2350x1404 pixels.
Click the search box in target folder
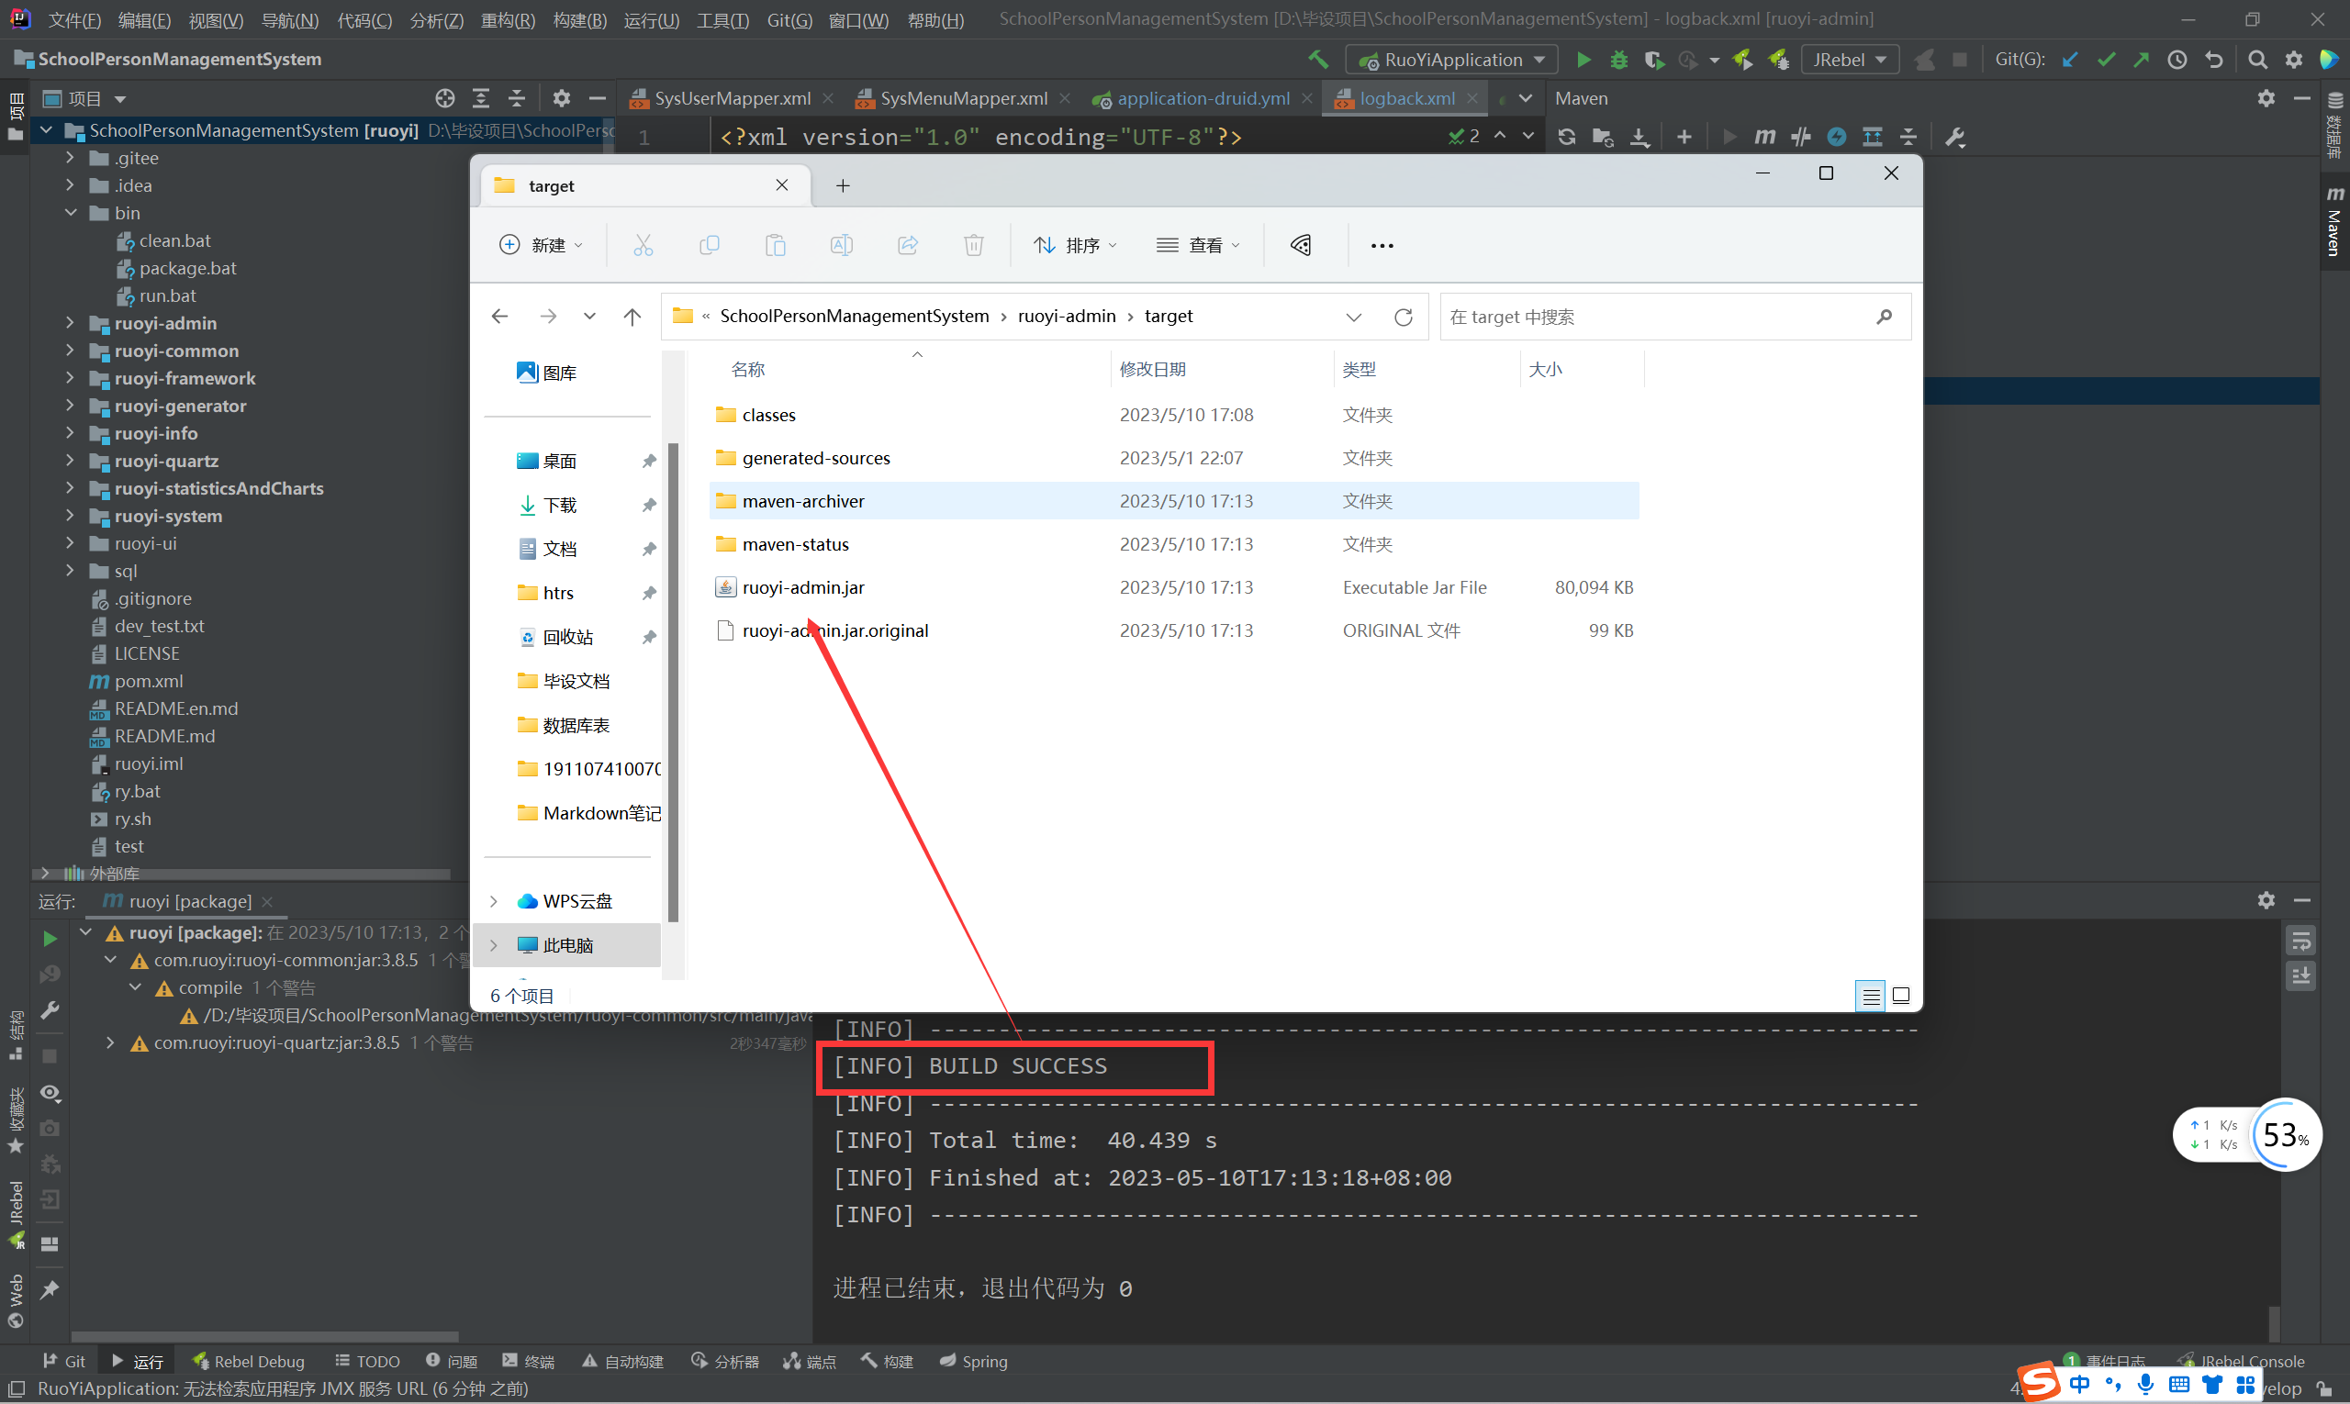click(x=1674, y=317)
